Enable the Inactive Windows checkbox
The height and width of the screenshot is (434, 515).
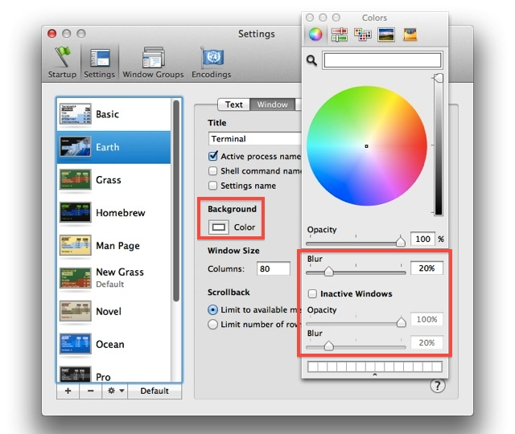tap(312, 294)
